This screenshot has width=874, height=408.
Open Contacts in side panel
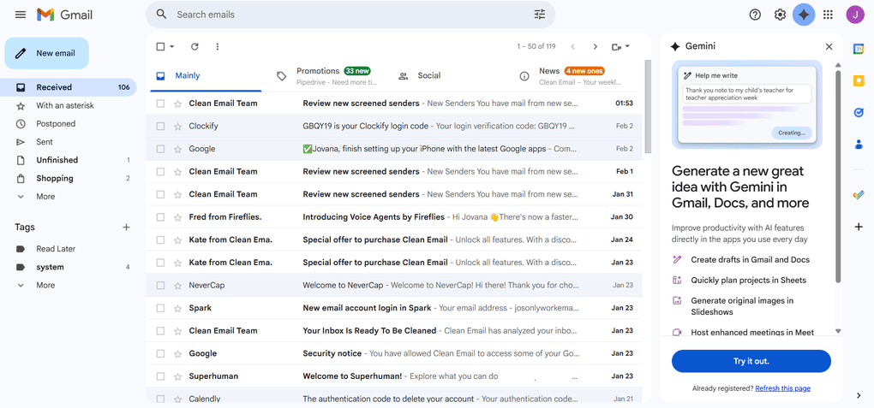click(x=859, y=145)
